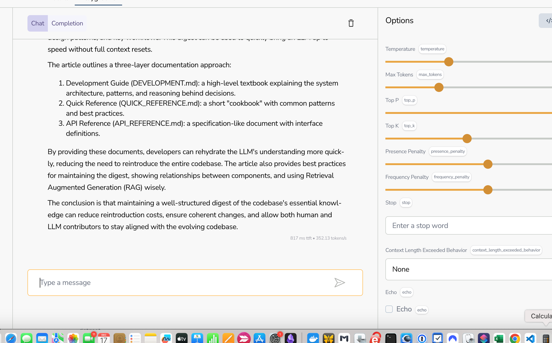Open Numbers from the dock
The height and width of the screenshot is (343, 552).
tap(213, 338)
